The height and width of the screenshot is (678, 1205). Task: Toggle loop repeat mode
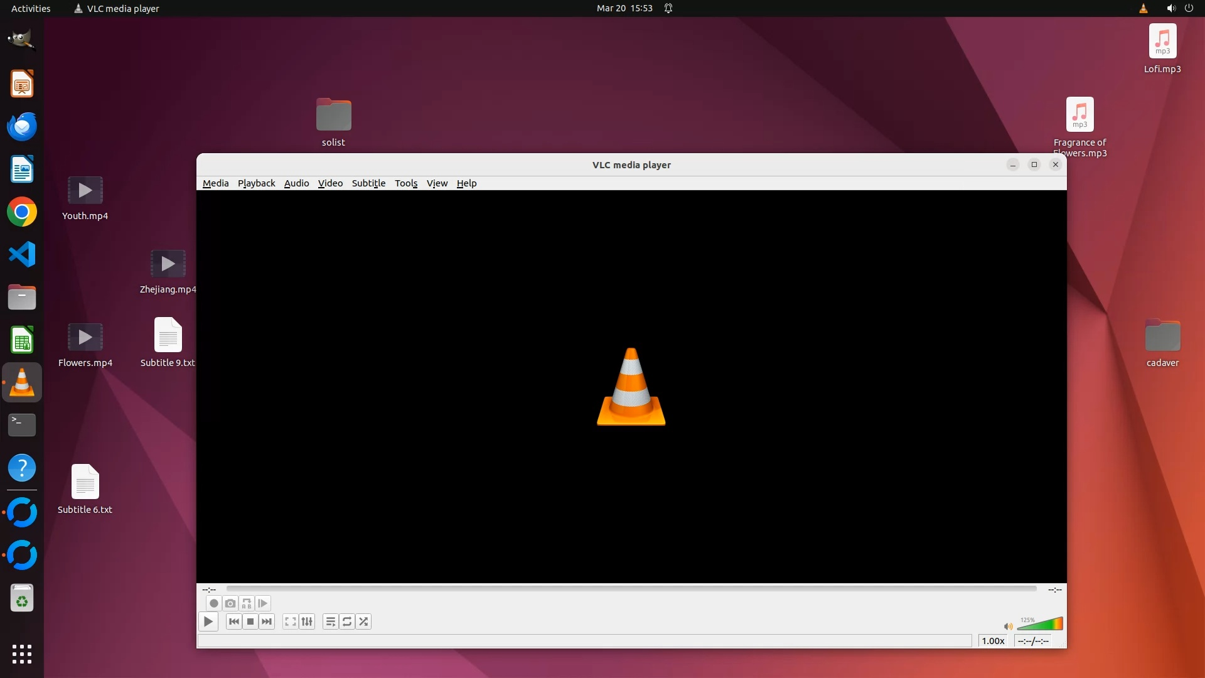[x=347, y=621]
